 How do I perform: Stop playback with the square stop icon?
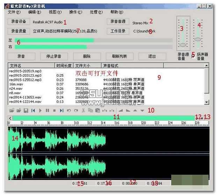click(x=55, y=111)
